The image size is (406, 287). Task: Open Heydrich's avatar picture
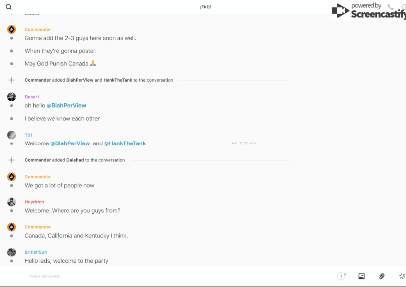11,202
